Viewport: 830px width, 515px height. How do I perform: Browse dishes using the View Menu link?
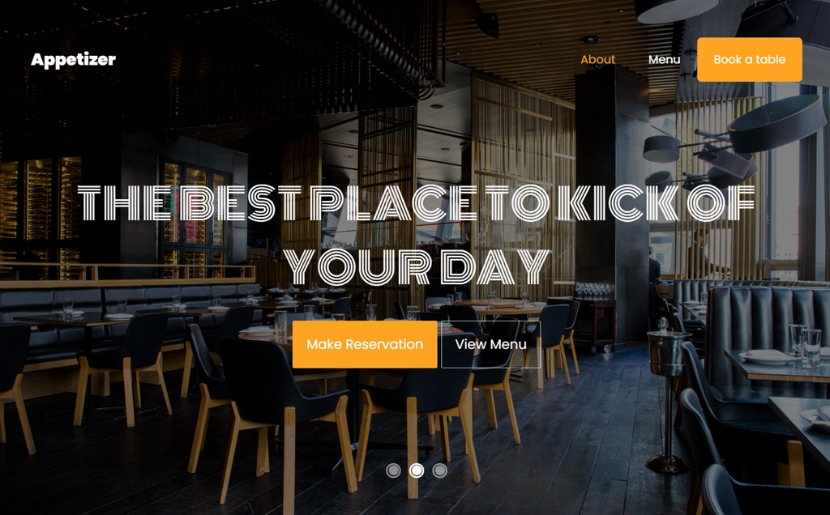coord(490,344)
